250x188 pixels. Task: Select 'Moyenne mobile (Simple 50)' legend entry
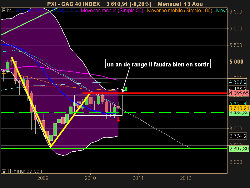tap(112, 11)
